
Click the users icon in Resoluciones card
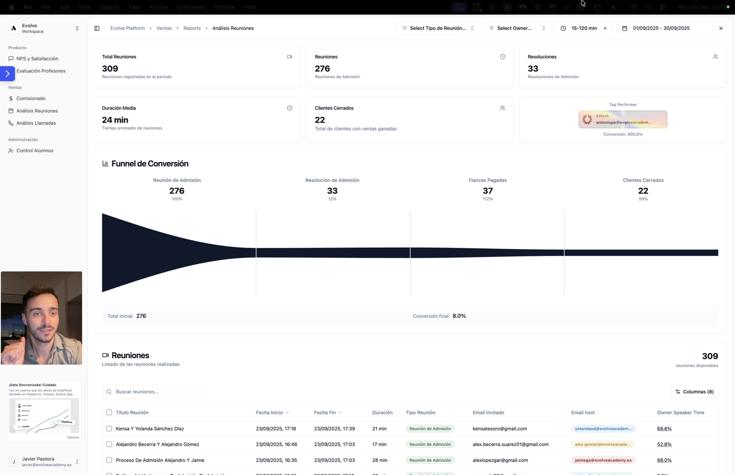click(x=715, y=57)
